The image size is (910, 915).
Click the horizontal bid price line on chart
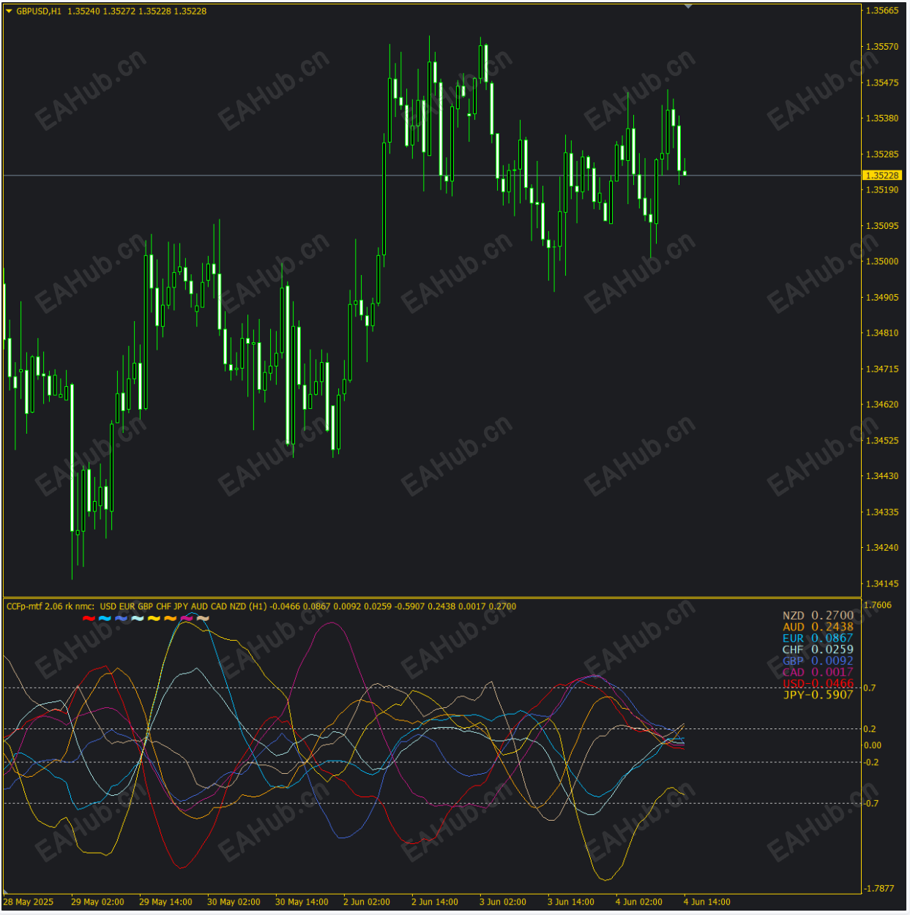tap(432, 176)
